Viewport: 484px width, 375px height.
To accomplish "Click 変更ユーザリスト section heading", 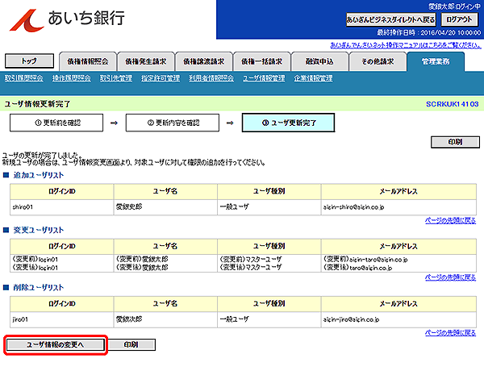I will click(38, 231).
